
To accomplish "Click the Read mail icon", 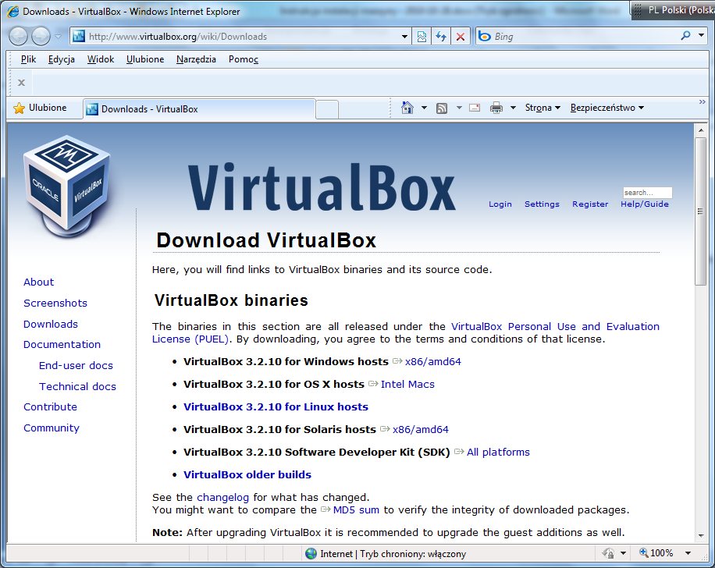I will 475,108.
